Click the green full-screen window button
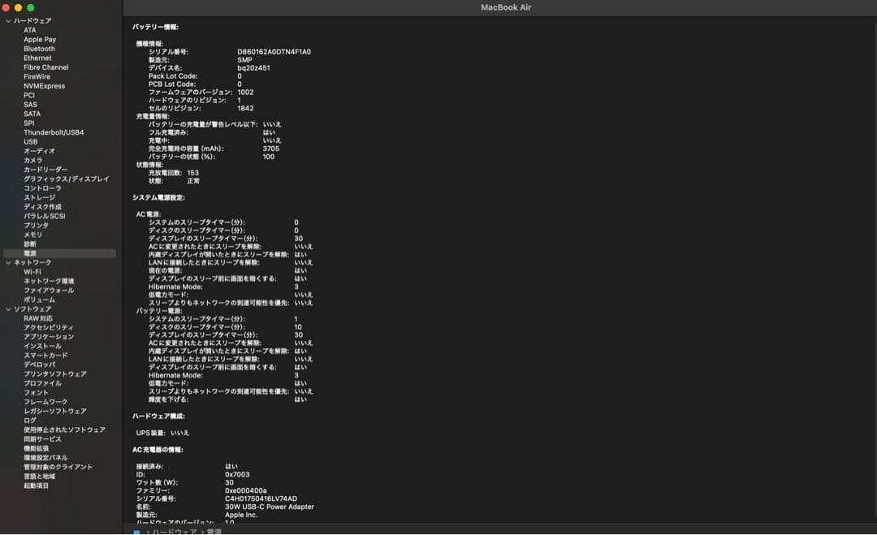Viewport: 877px width, 535px height. [x=31, y=7]
